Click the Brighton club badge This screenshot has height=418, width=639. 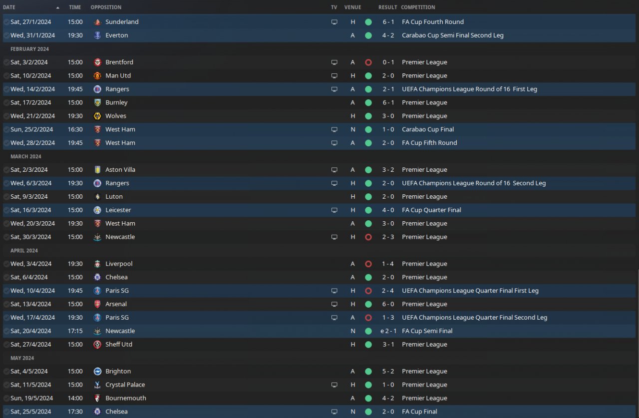(x=97, y=372)
